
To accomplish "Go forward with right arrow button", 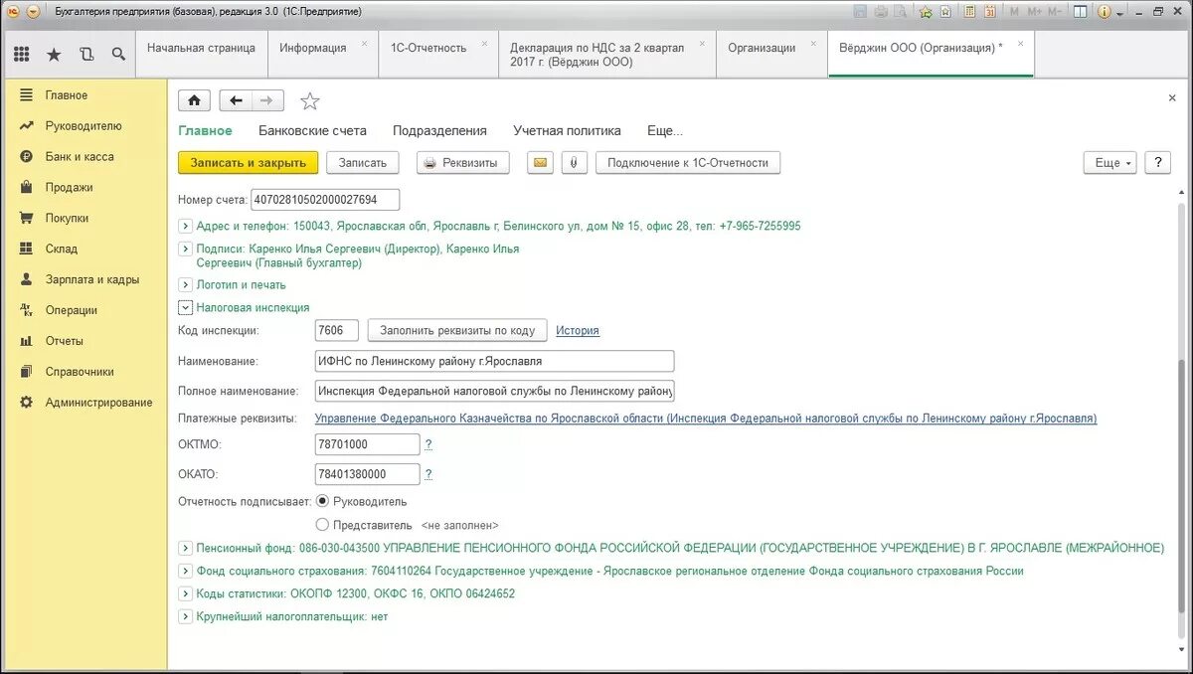I will [267, 100].
